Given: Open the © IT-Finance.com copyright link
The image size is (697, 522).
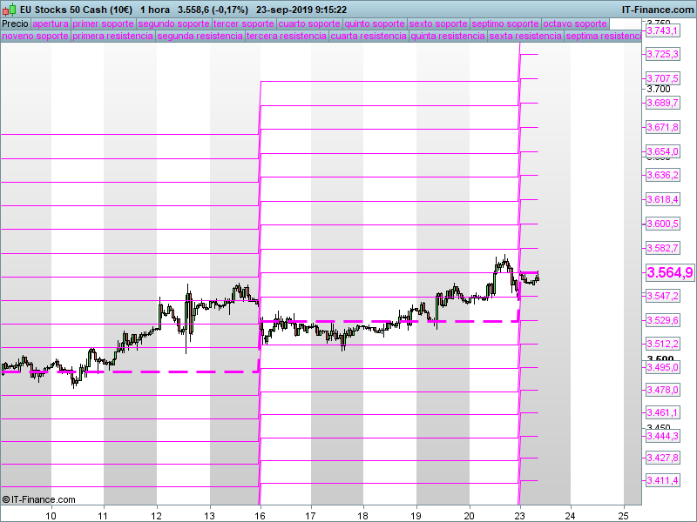Looking at the screenshot, I should click(x=39, y=499).
